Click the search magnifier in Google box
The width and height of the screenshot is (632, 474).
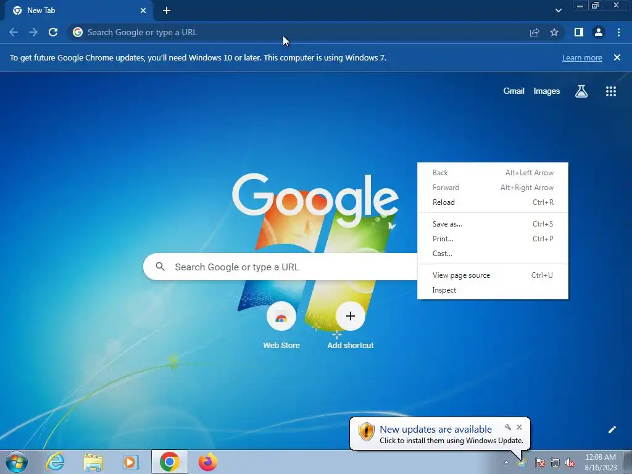160,267
